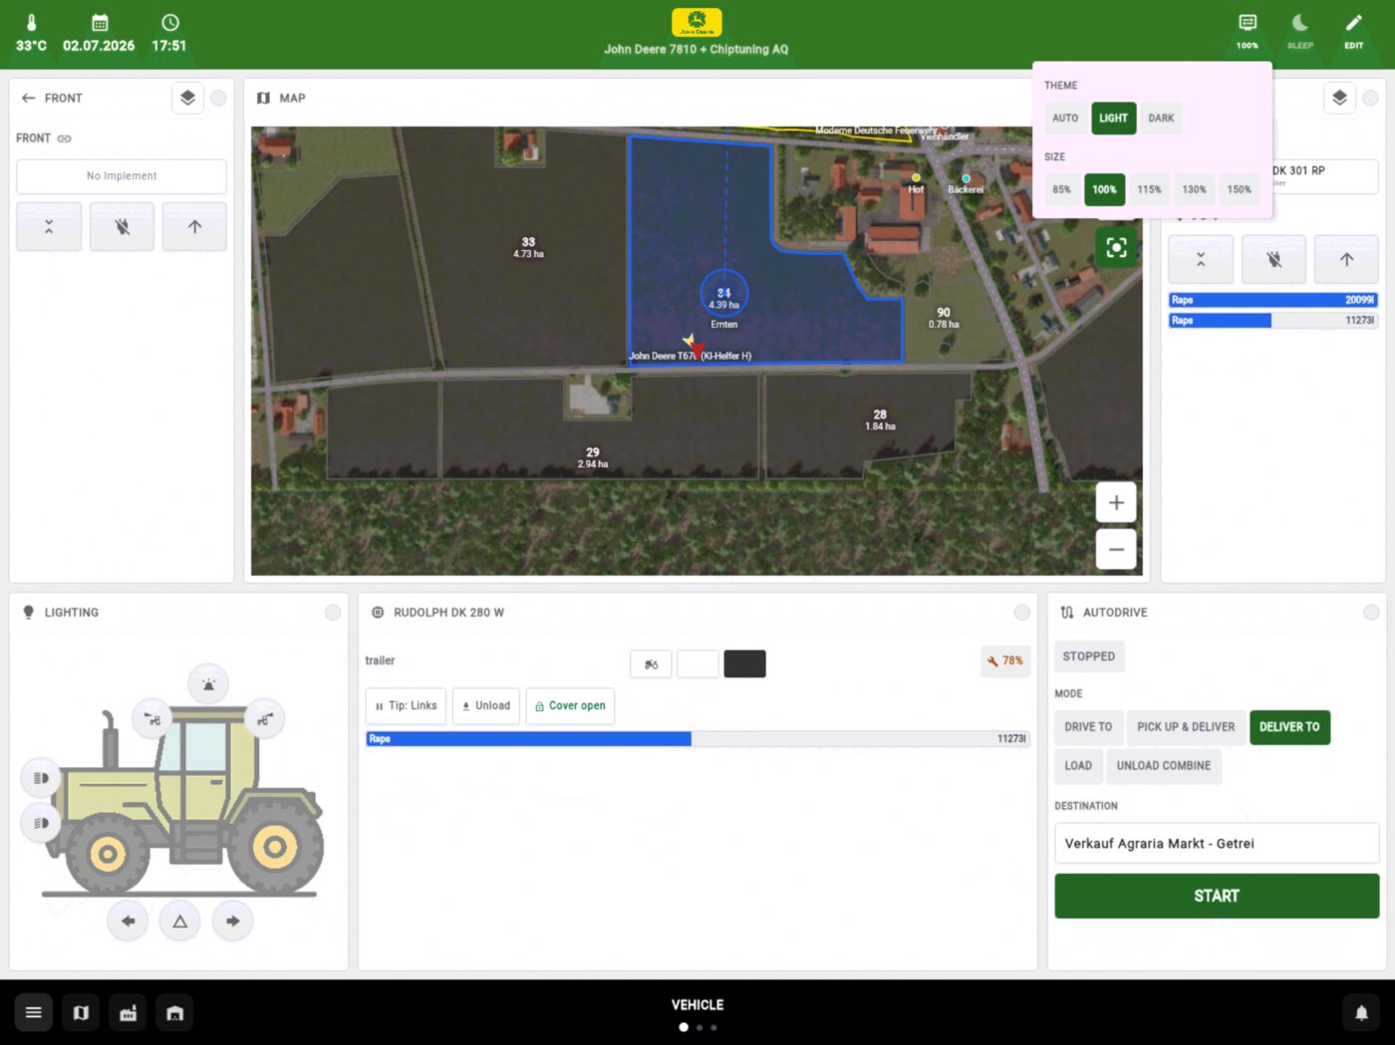The image size is (1395, 1045).
Task: Open the hamburger menu in bottom bar
Action: [34, 1013]
